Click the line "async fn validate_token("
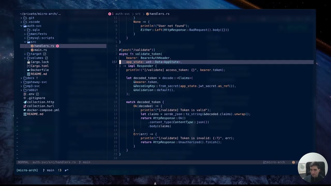 140,54
